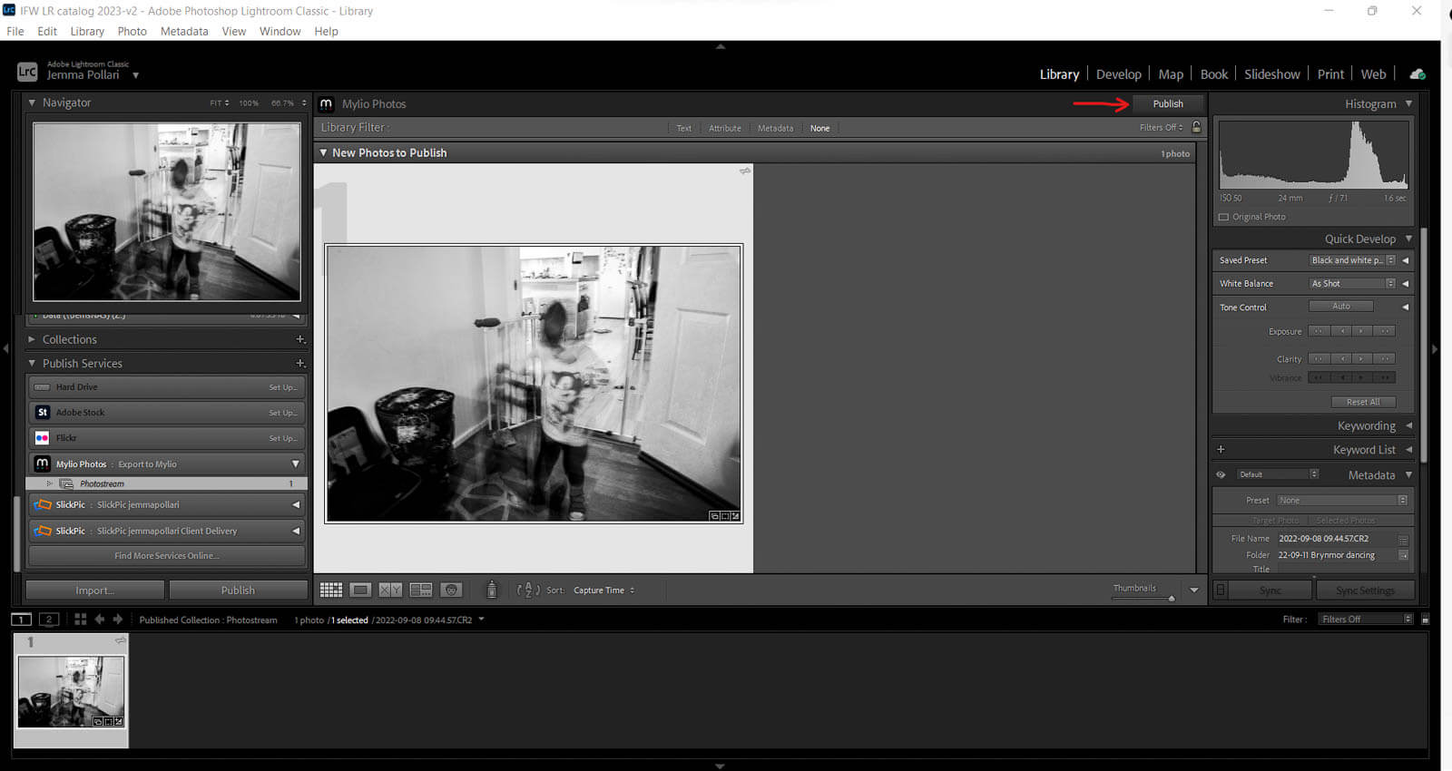
Task: Add a new keyword with the plus icon
Action: point(1221,450)
